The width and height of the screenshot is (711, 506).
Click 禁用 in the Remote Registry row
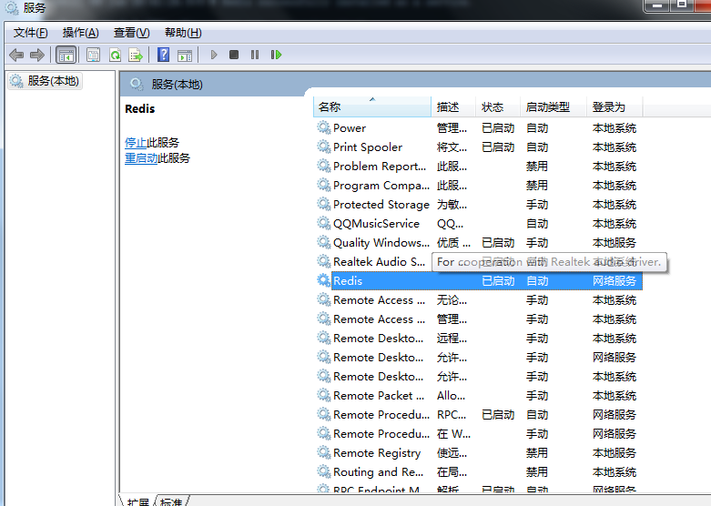pyautogui.click(x=537, y=453)
